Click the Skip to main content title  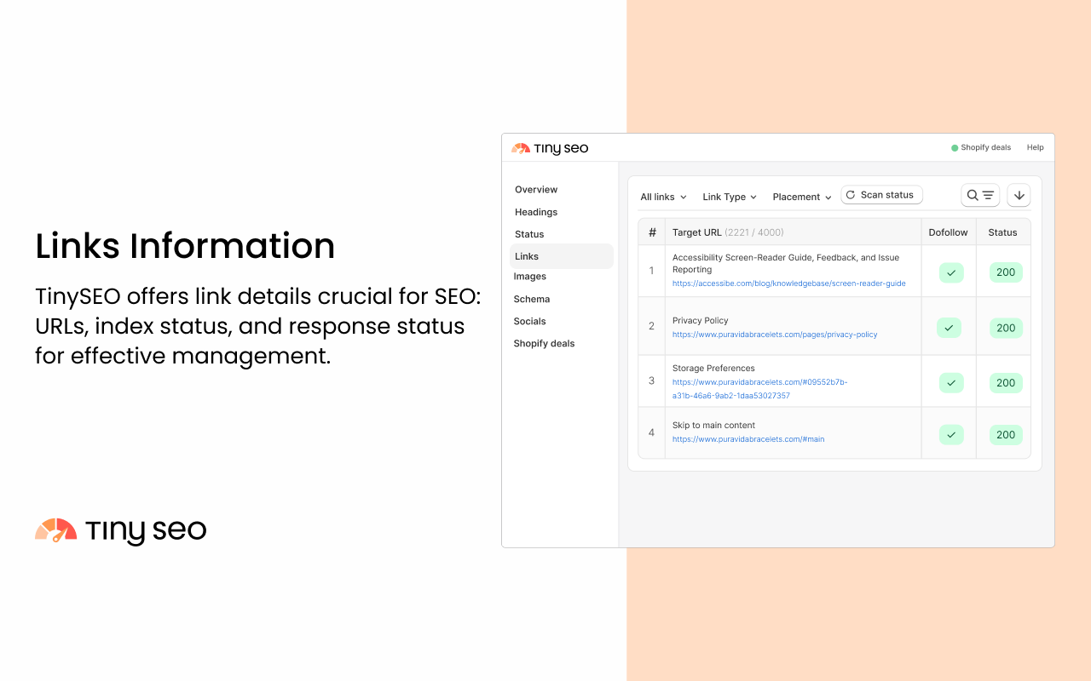[x=714, y=426]
